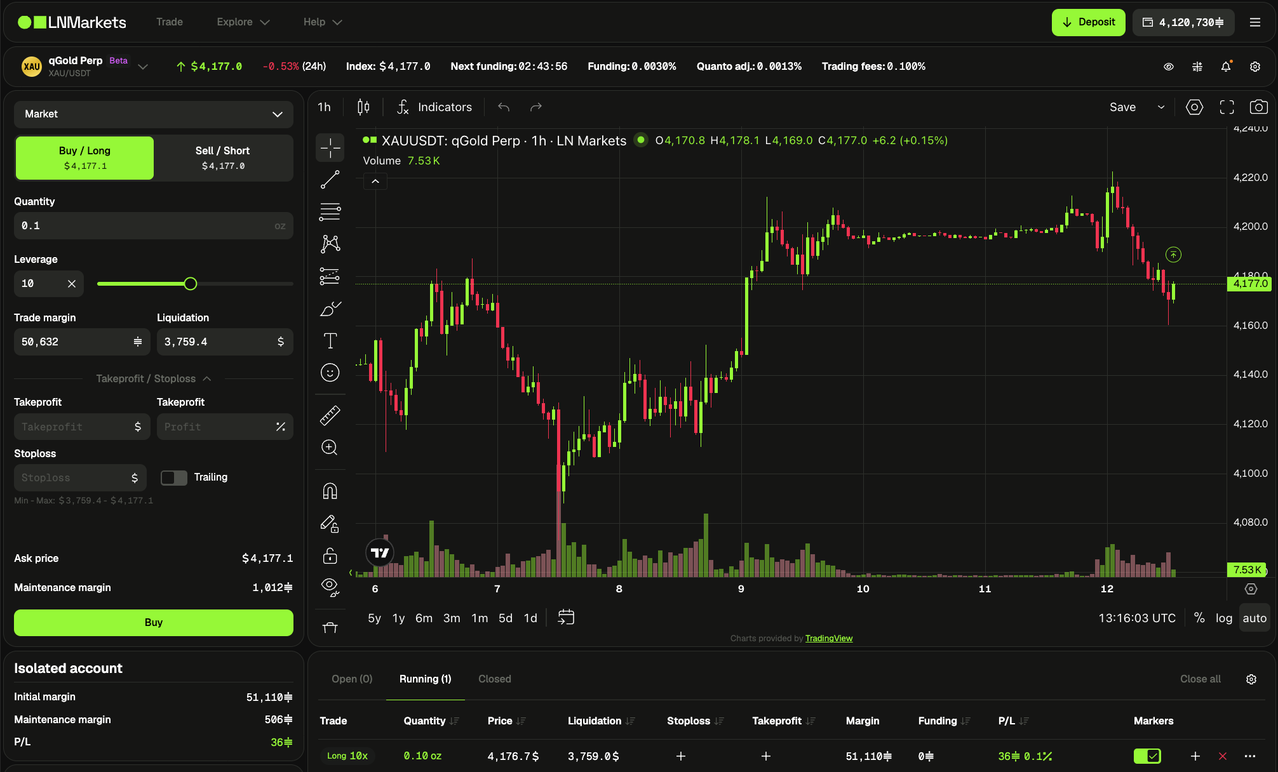Open the candlestick chart type selector
Screen dimensions: 1278x772
tap(363, 107)
